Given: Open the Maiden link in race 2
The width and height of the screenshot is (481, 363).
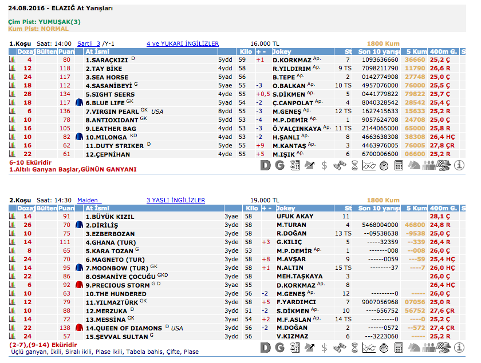Looking at the screenshot, I should coord(88,201).
